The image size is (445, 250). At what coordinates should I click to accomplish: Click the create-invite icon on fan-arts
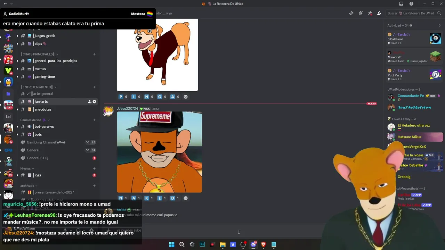(x=89, y=102)
